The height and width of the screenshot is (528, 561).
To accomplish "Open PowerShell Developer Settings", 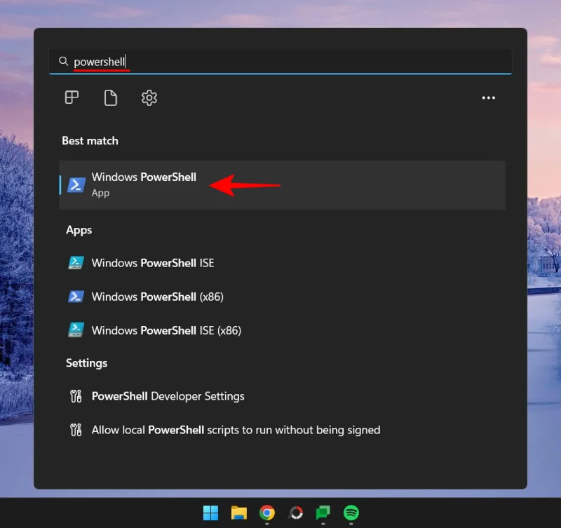I will click(x=168, y=396).
